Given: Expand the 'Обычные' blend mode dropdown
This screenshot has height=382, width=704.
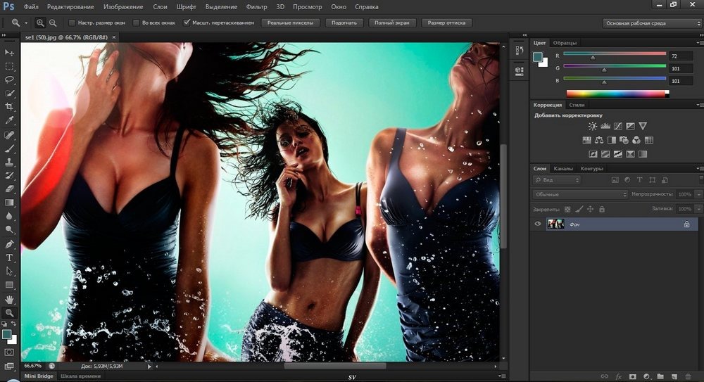Looking at the screenshot, I should tap(580, 194).
